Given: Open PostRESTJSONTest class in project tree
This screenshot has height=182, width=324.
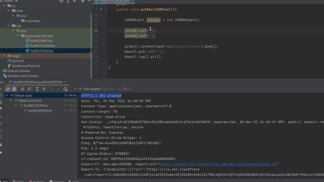Looking at the screenshot, I should coord(43,46).
